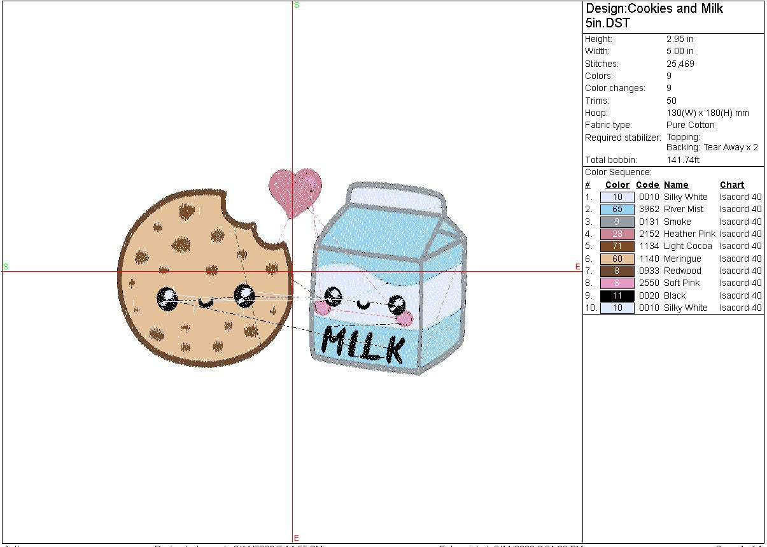Select the Heather Pink swatch numbered 23
Image resolution: width=767 pixels, height=547 pixels.
[617, 234]
